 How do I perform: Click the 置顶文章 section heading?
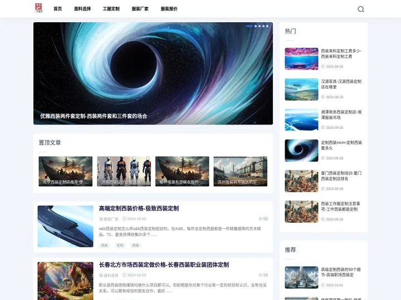(50, 143)
